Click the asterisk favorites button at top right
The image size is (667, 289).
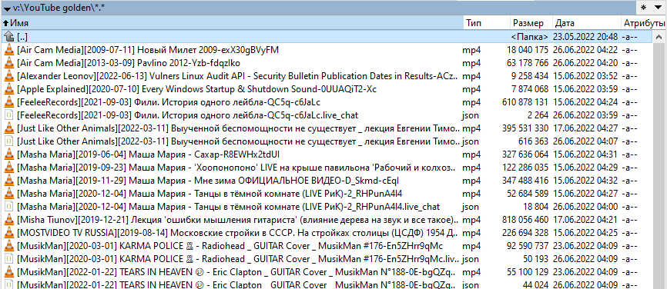644,8
